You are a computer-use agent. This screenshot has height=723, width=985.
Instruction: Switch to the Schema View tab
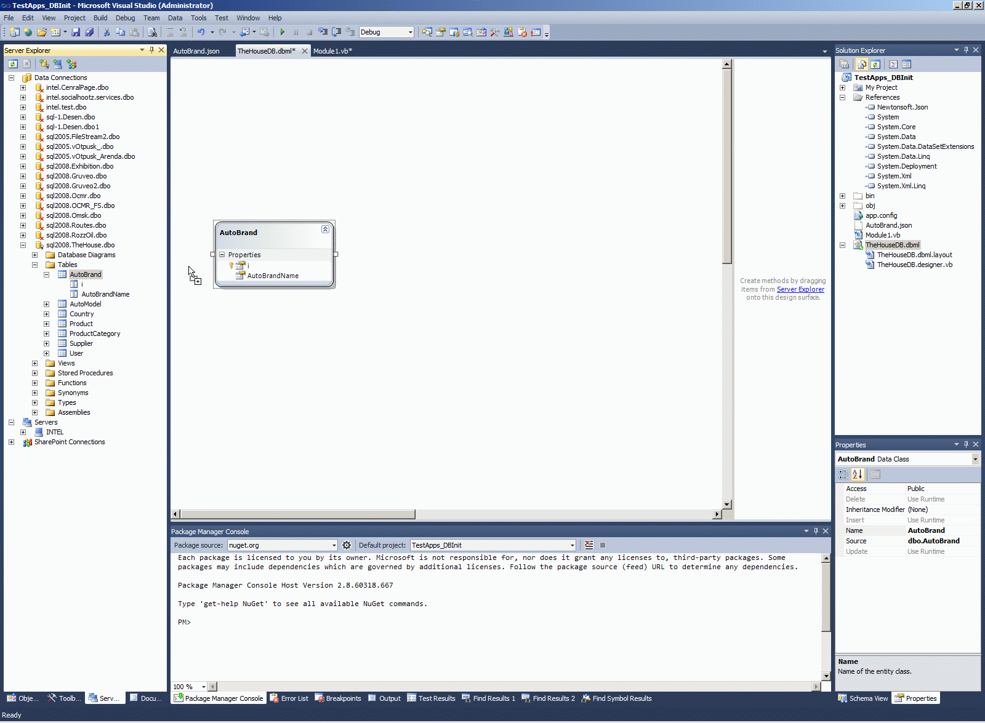coord(863,698)
